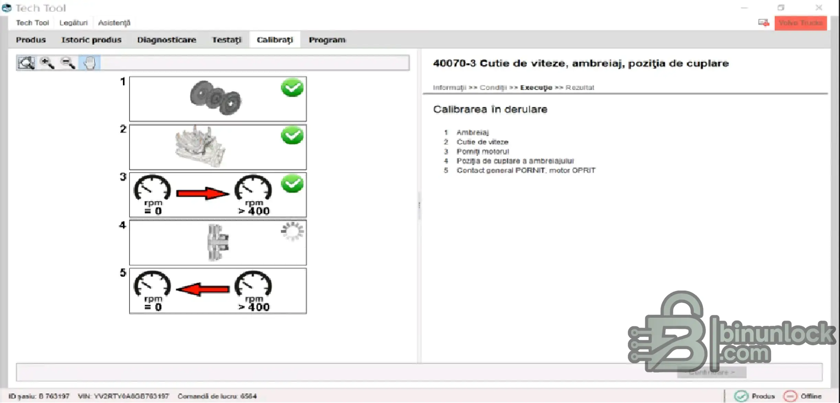The width and height of the screenshot is (840, 403).
Task: Click the green checkmark on step 1
Action: coord(292,88)
